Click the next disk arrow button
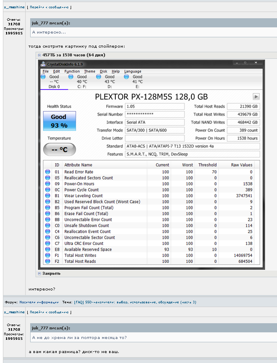Viewport: 277px width, 363px height. click(x=256, y=97)
